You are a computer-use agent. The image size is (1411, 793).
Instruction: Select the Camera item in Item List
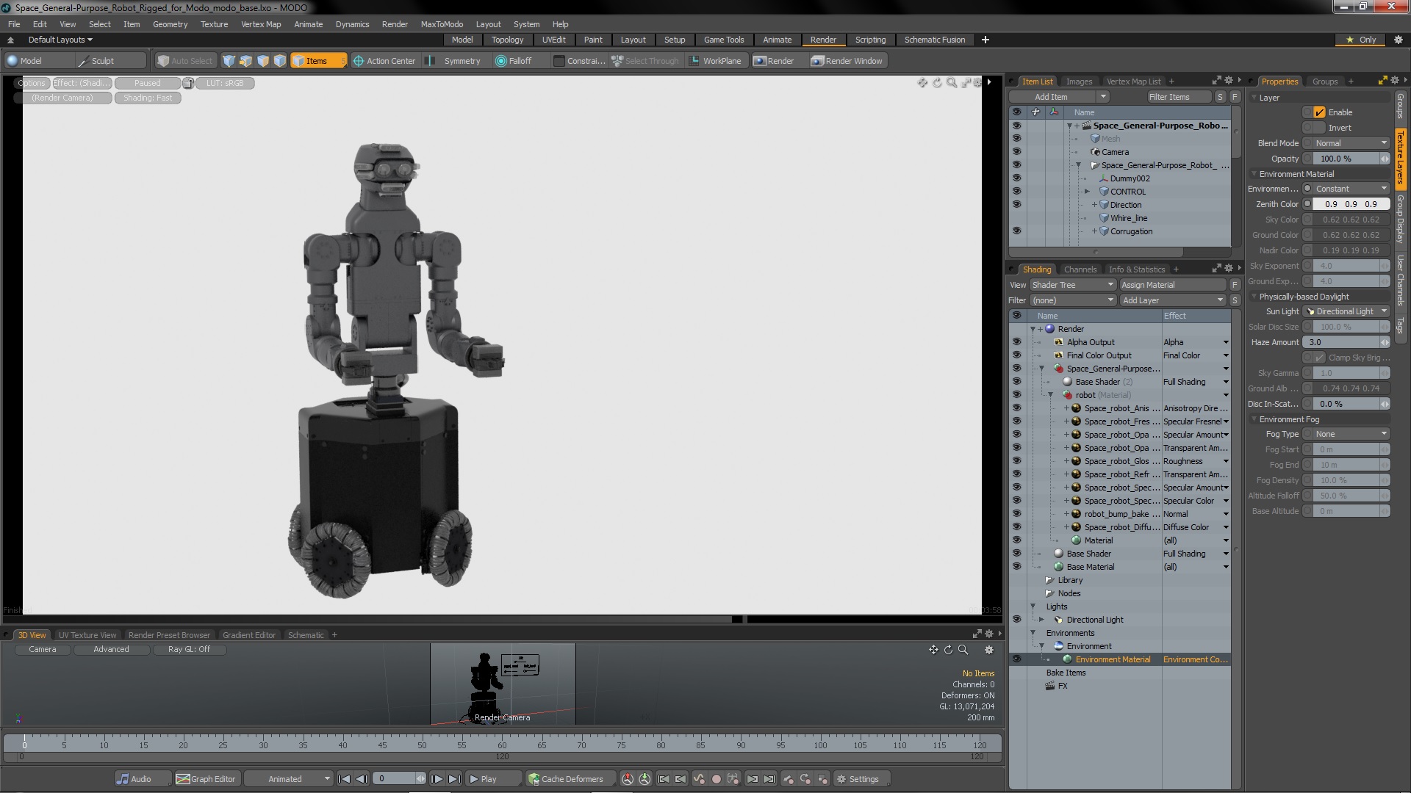(x=1115, y=152)
